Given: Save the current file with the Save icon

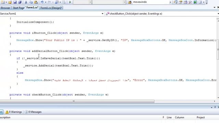Looking at the screenshot, I should pos(15,2).
